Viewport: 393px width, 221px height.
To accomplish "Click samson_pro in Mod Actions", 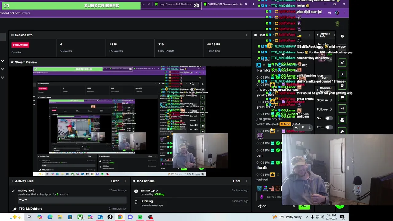I will 149,190.
